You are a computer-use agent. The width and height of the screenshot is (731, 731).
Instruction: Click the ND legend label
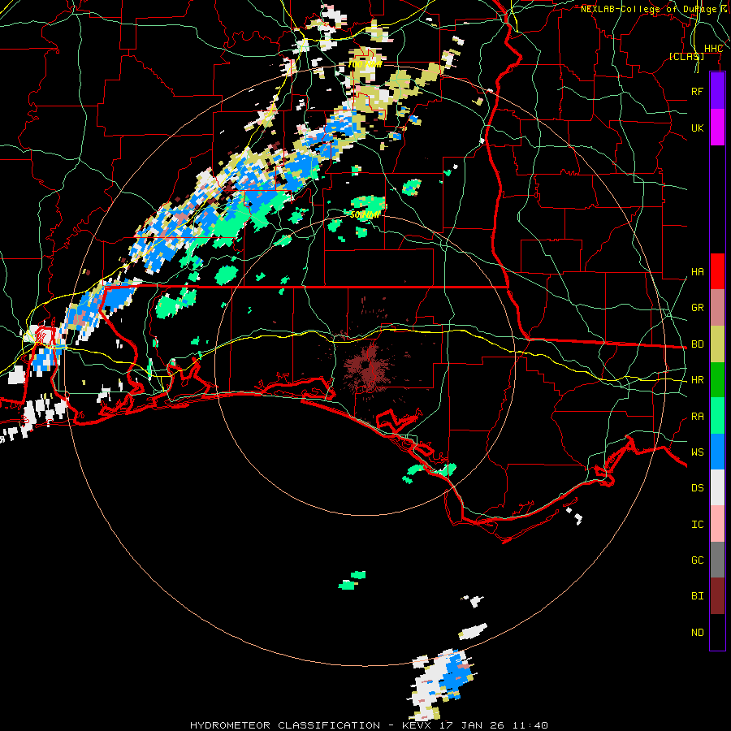click(x=697, y=633)
